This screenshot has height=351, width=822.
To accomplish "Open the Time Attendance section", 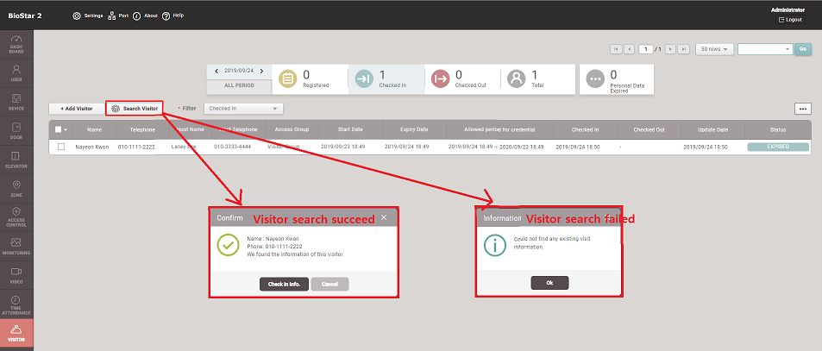I will coord(16,302).
